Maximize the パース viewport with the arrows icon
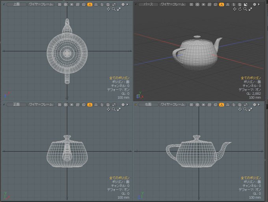The image size is (268, 202). [250, 9]
